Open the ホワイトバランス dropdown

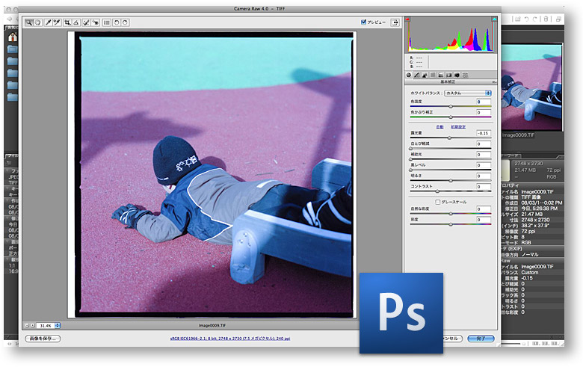467,93
